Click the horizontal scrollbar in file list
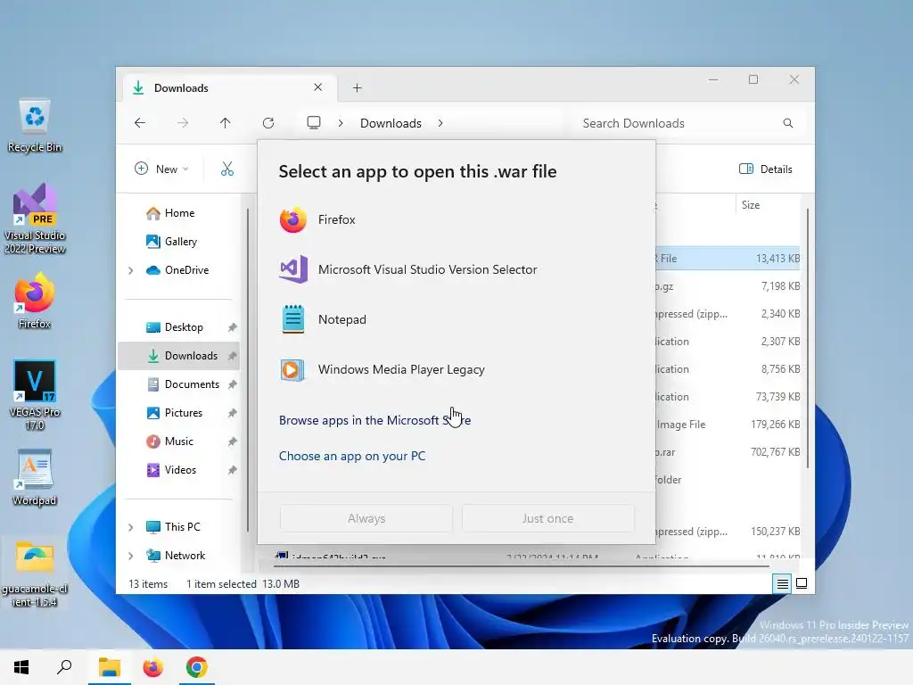This screenshot has width=913, height=685. (x=521, y=565)
